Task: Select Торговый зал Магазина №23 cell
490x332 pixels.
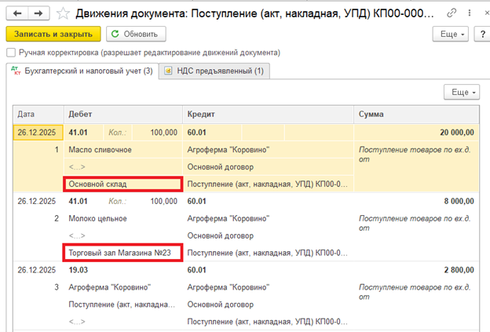Action: 123,253
